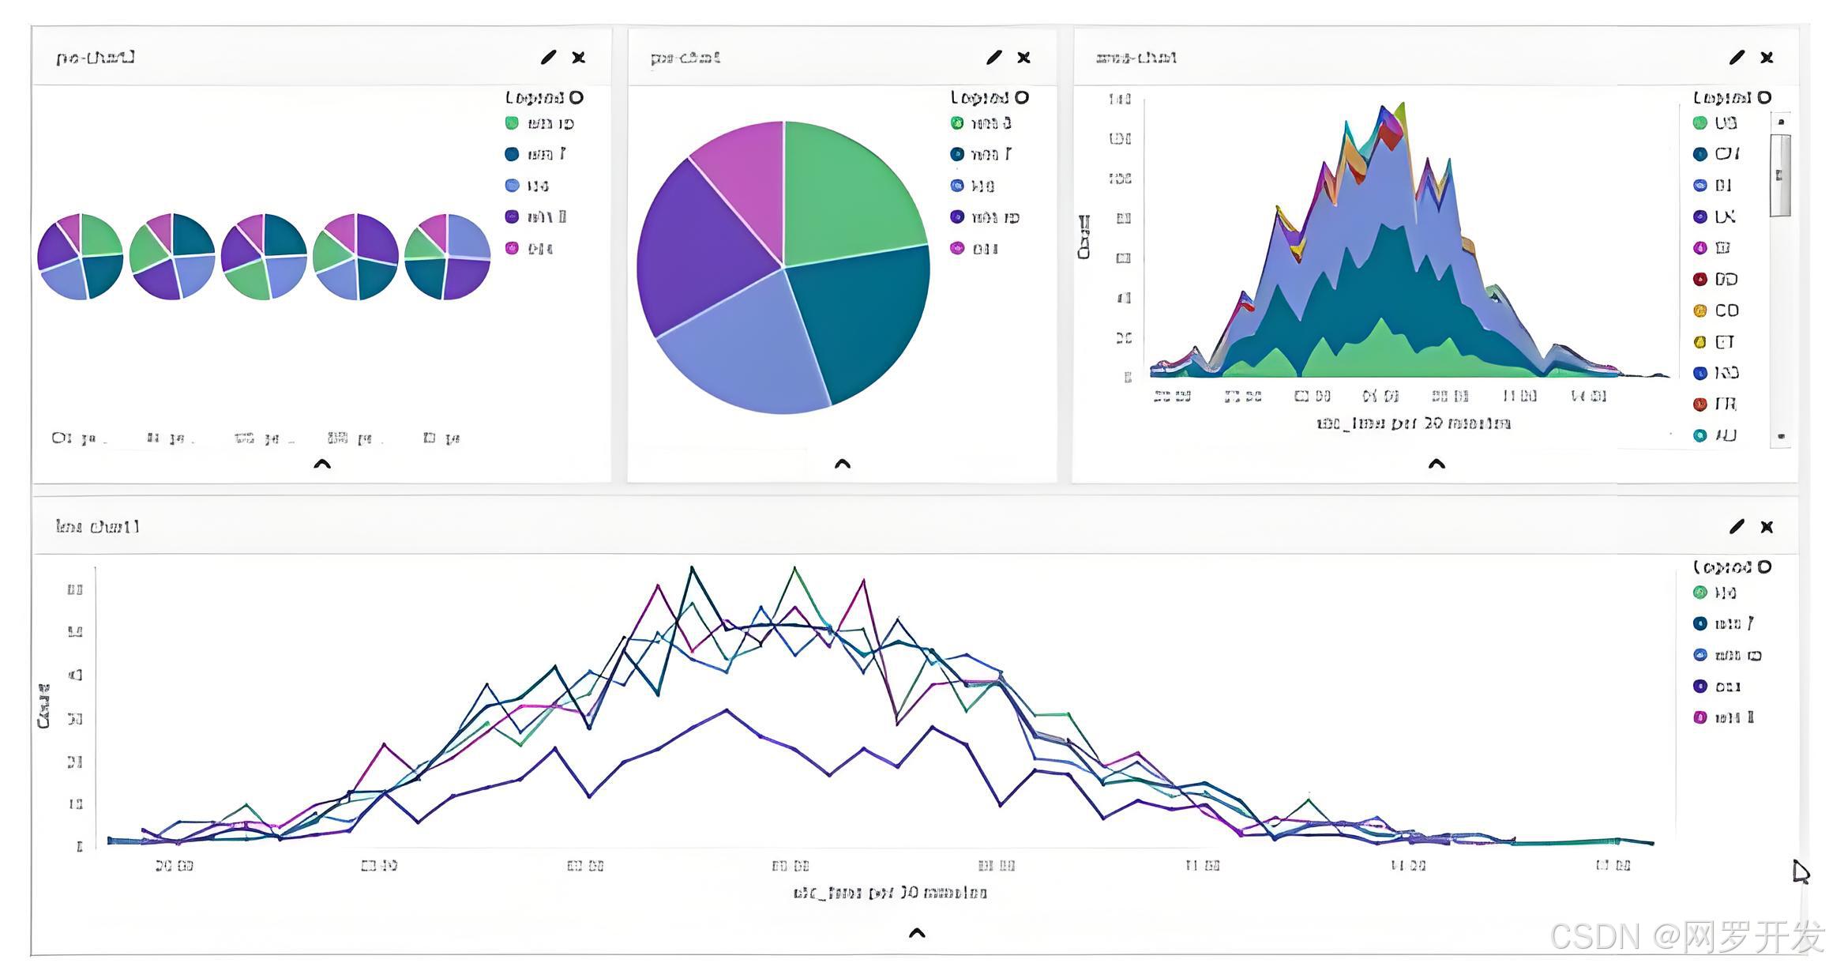The image size is (1829, 967).
Task: Click the chevron below the large pie chart
Action: 843,464
